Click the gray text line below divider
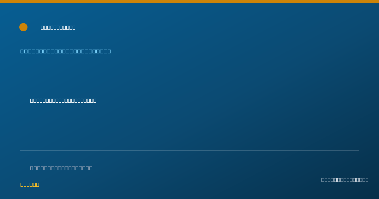Screen dimensions: 379x199 point(61,168)
